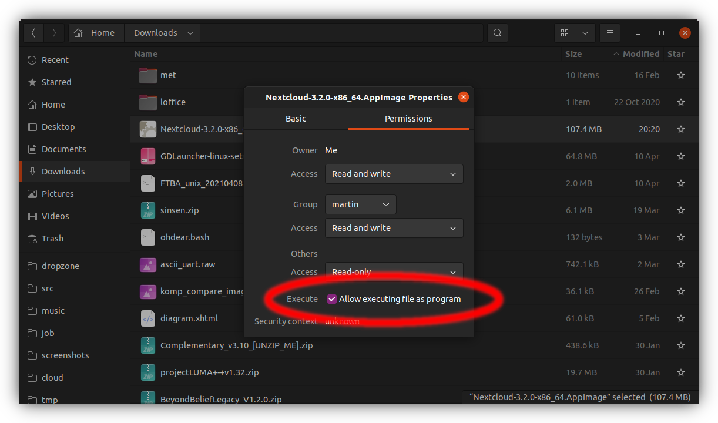Open Pictures in the sidebar

coord(75,194)
